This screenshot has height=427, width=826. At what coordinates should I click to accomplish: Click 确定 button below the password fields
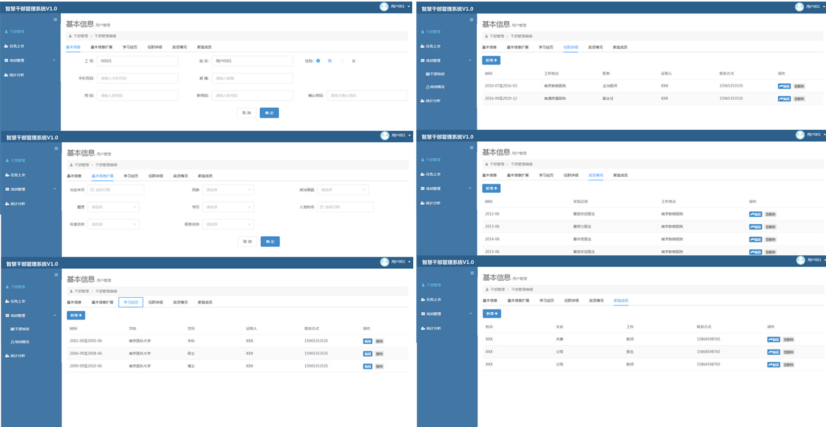tap(269, 113)
